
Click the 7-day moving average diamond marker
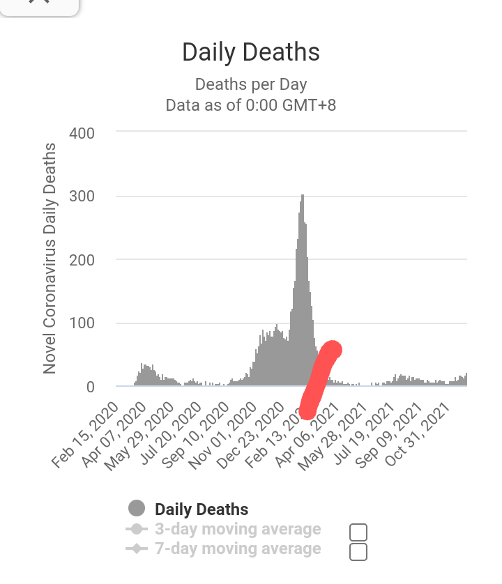[137, 549]
